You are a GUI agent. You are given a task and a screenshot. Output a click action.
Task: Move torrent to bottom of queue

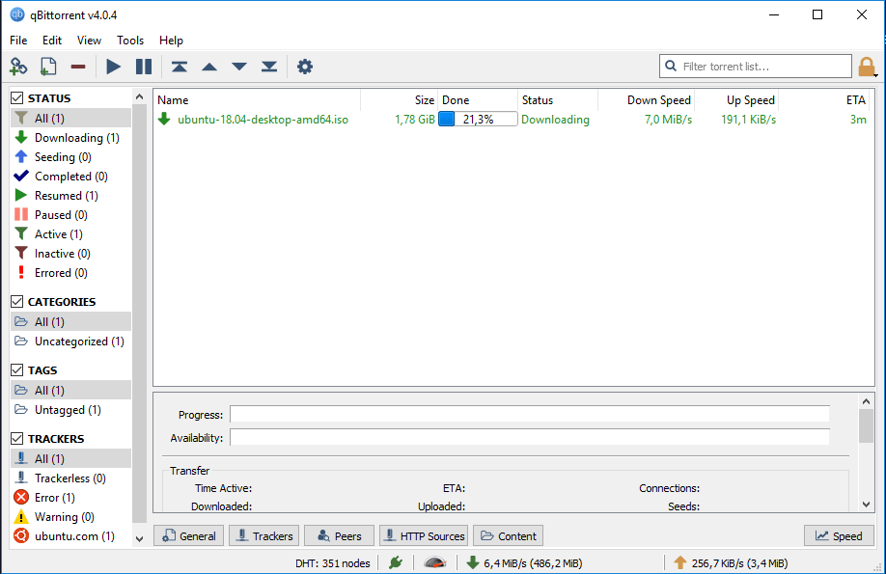[x=269, y=67]
